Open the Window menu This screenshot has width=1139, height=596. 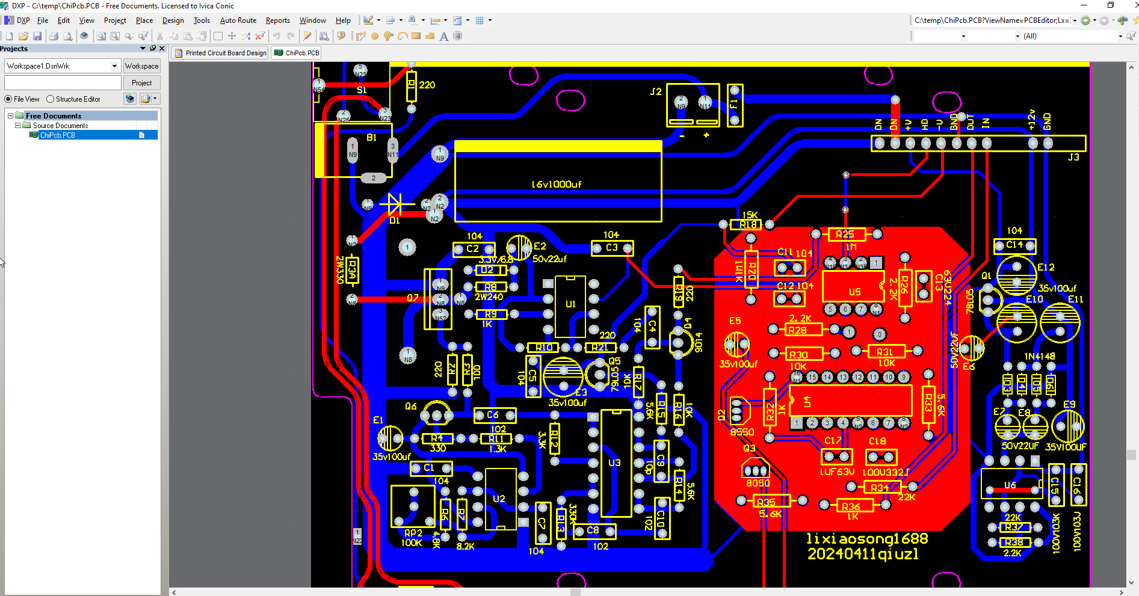pos(313,20)
